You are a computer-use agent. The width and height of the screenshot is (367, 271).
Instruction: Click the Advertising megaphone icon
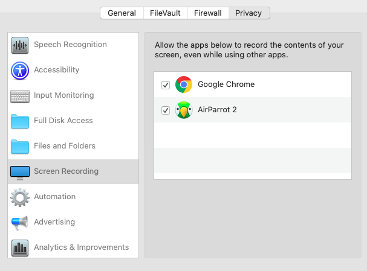click(20, 223)
